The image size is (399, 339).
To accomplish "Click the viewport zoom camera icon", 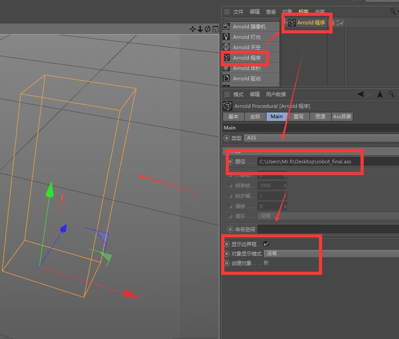I will click(x=200, y=29).
